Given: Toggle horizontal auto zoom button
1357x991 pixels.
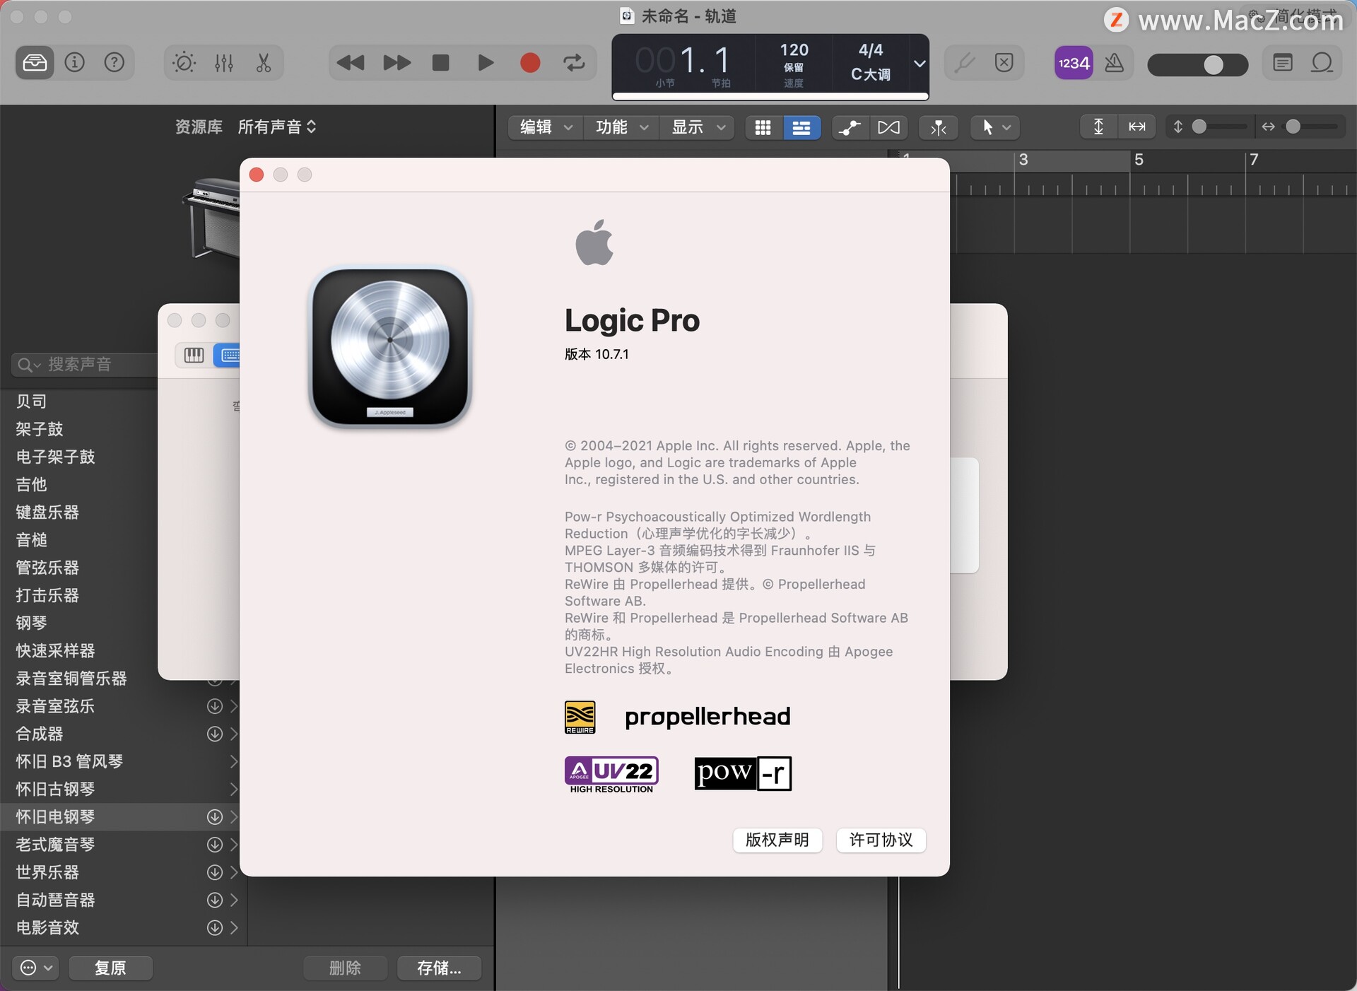Looking at the screenshot, I should click(1136, 127).
